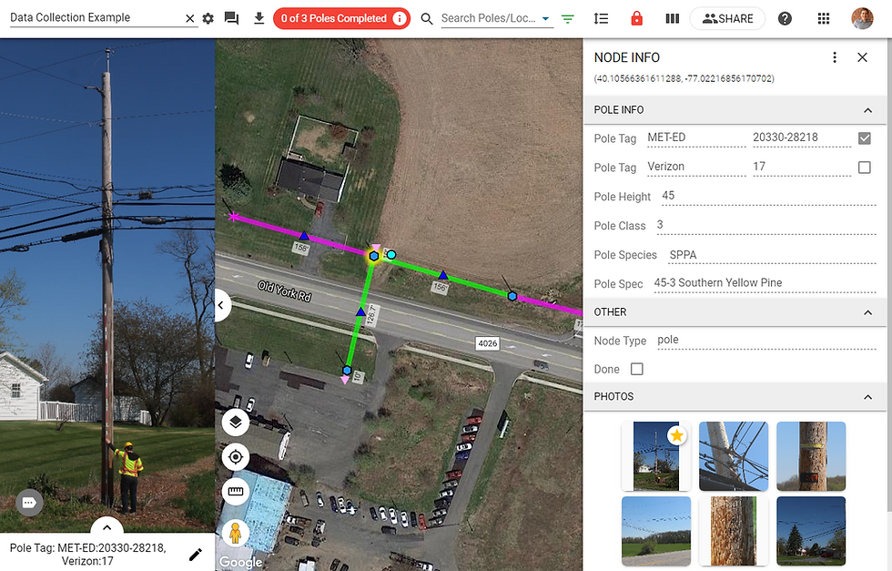Select the ruler measure tool
The width and height of the screenshot is (892, 571).
[236, 492]
